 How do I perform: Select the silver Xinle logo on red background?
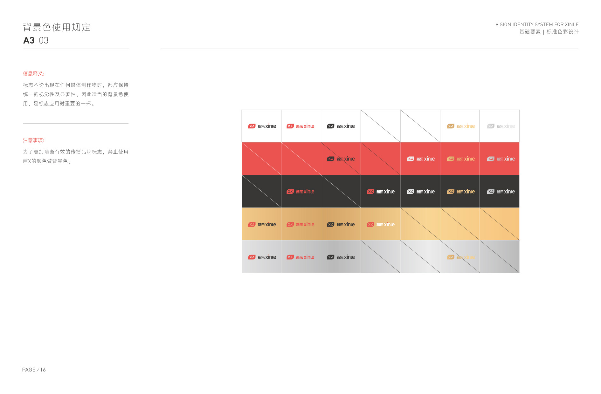[x=501, y=159]
